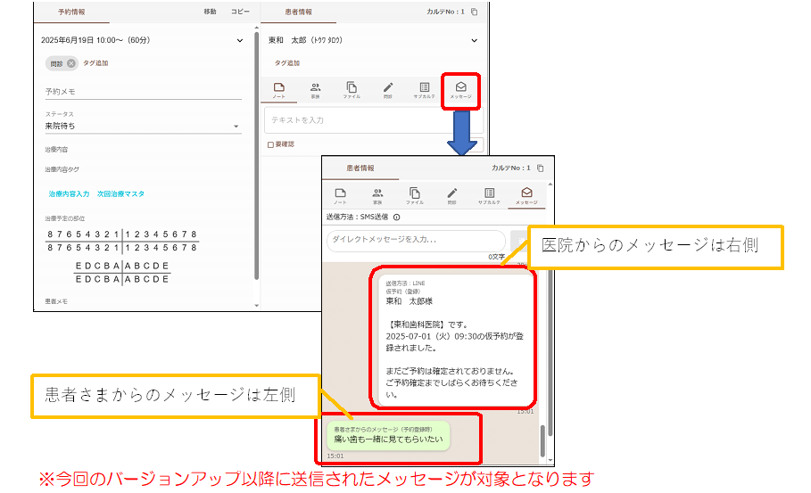Viewport: 811px width, 493px height.
Task: Expand the 2025年6月19日 10:00 appointment chevron
Action: click(240, 40)
